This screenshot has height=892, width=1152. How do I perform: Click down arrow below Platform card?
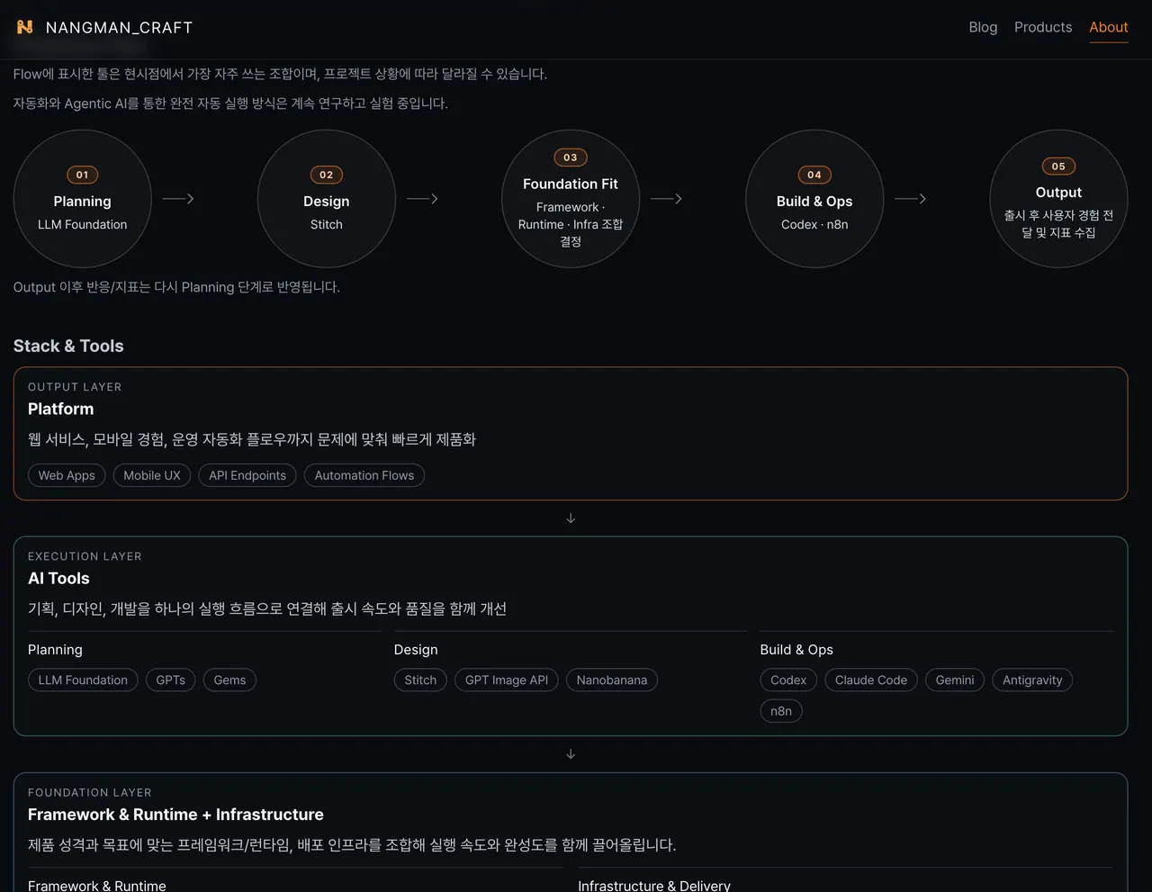(x=571, y=518)
